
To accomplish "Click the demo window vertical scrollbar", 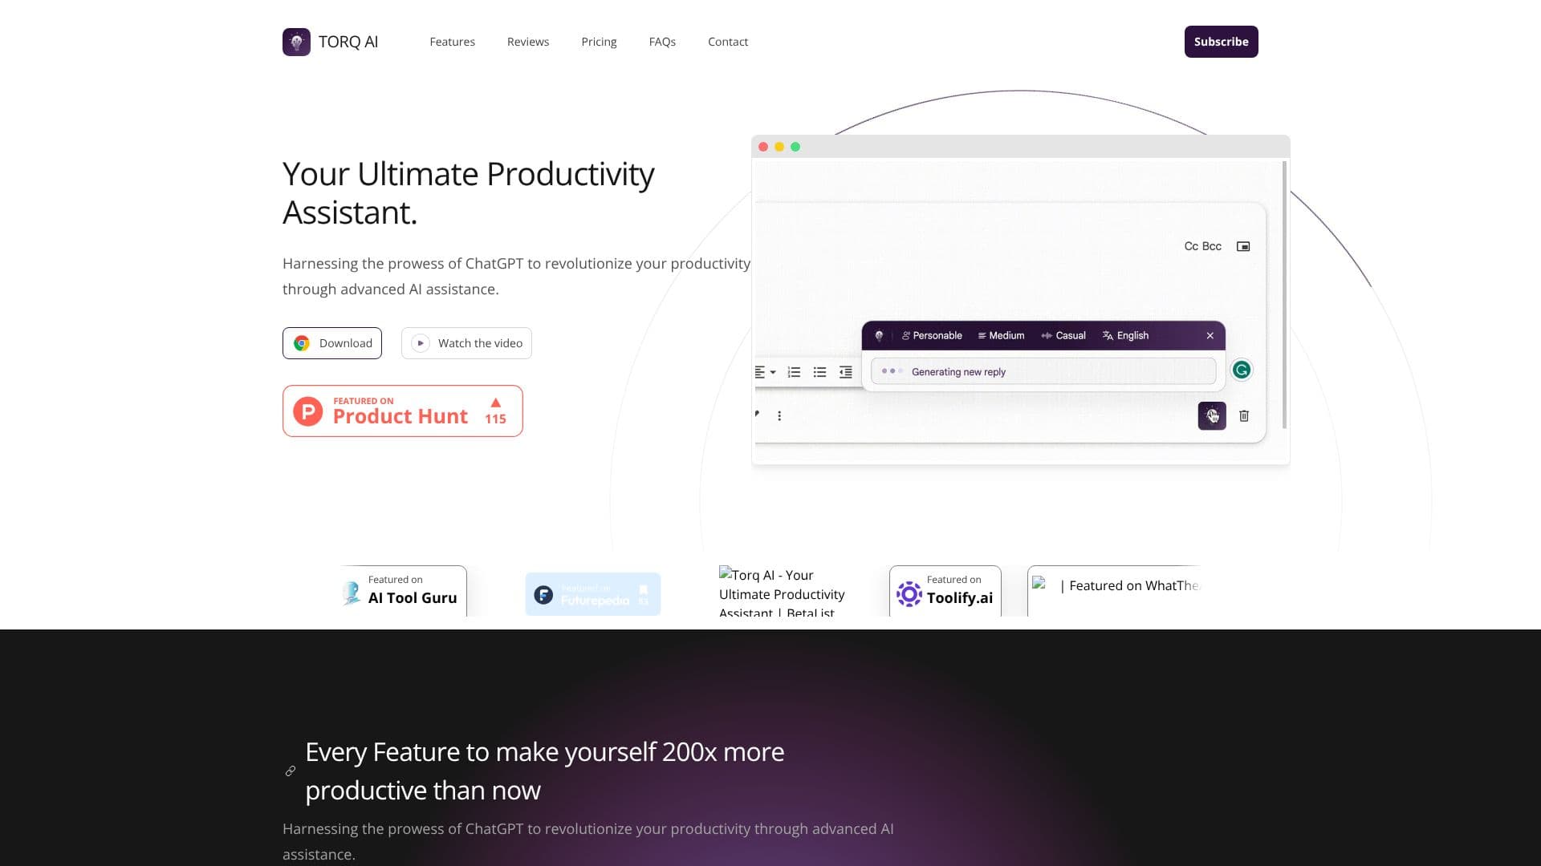I will point(1285,294).
